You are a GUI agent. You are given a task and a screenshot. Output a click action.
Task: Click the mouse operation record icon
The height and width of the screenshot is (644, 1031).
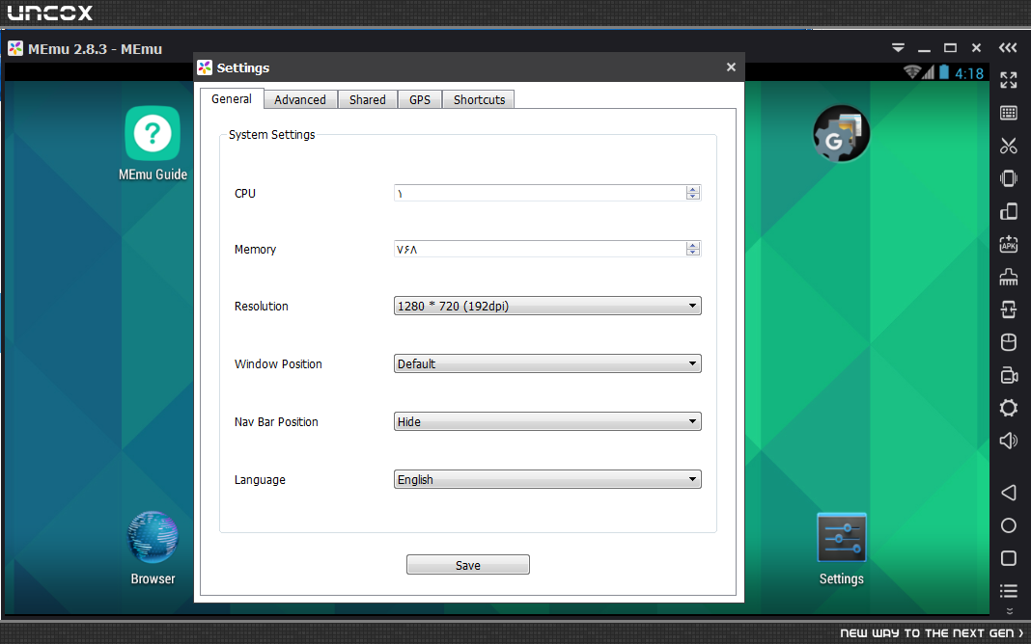click(x=1008, y=342)
